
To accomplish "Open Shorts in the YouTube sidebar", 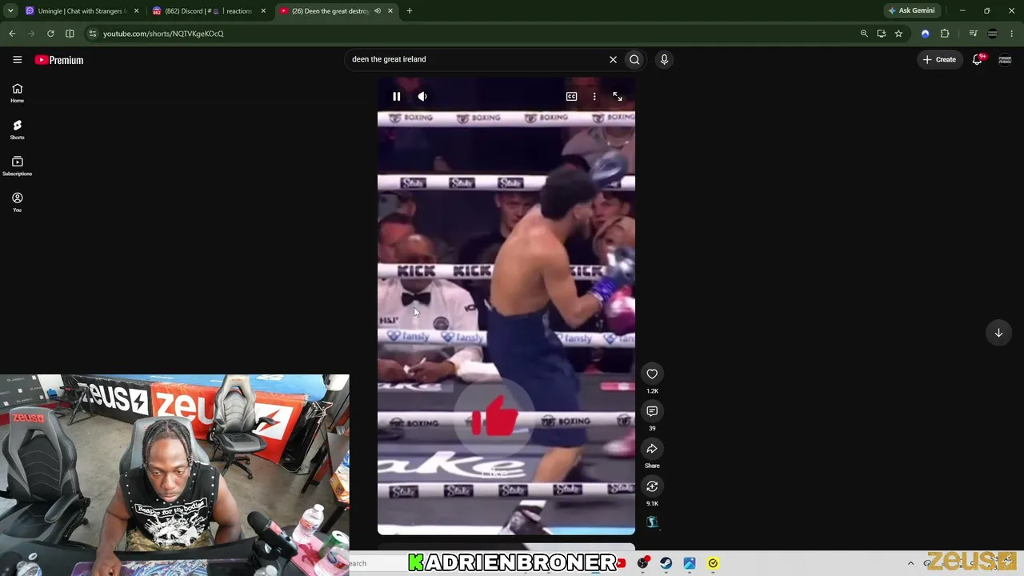I will pyautogui.click(x=17, y=130).
